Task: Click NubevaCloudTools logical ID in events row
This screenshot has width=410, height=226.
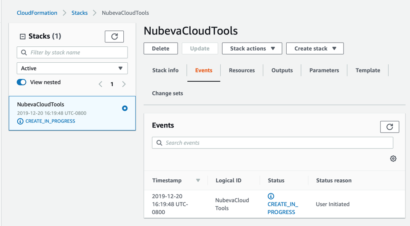Action: click(x=232, y=204)
